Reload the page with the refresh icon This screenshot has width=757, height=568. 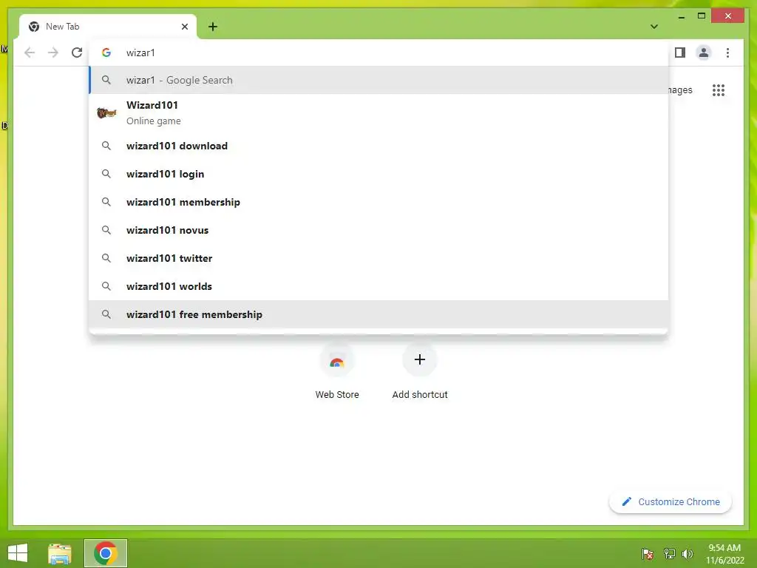pyautogui.click(x=77, y=53)
